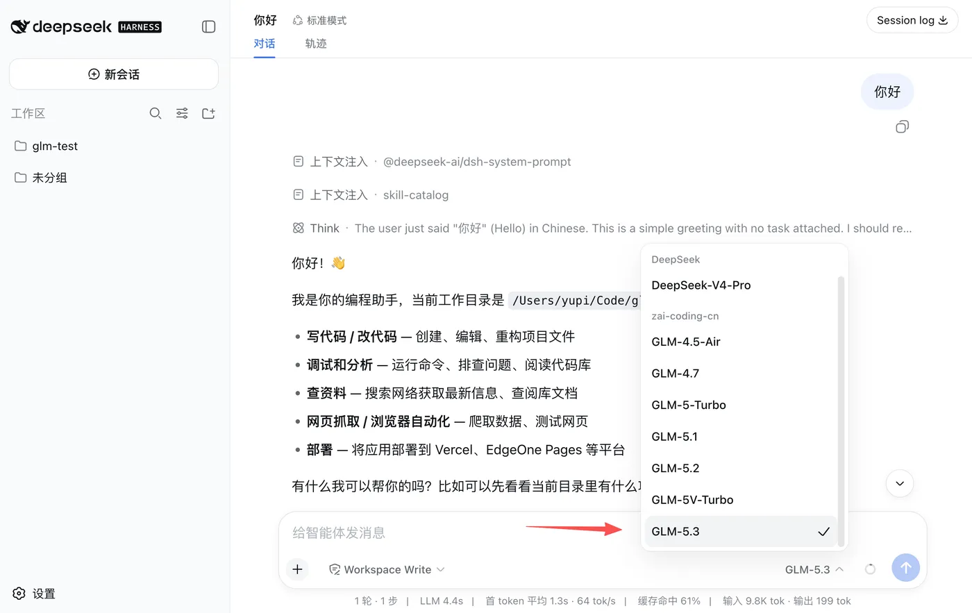Expand the skill-catalog context injection row
The height and width of the screenshot is (613, 972).
coord(371,195)
